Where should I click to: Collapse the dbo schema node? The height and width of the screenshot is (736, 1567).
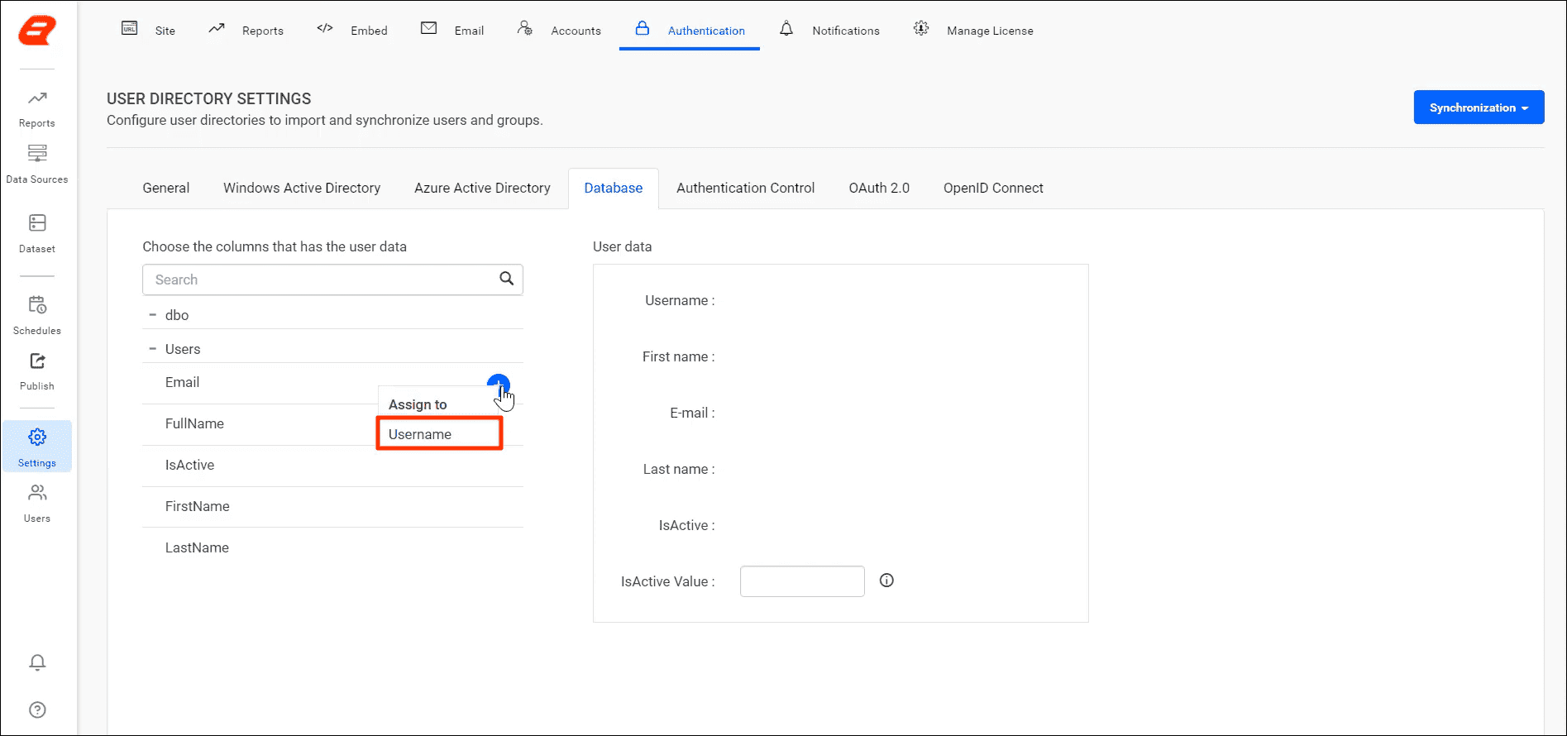(152, 315)
